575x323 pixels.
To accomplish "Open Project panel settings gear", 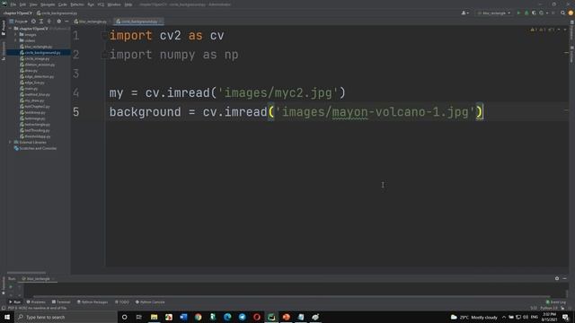I will (x=58, y=22).
